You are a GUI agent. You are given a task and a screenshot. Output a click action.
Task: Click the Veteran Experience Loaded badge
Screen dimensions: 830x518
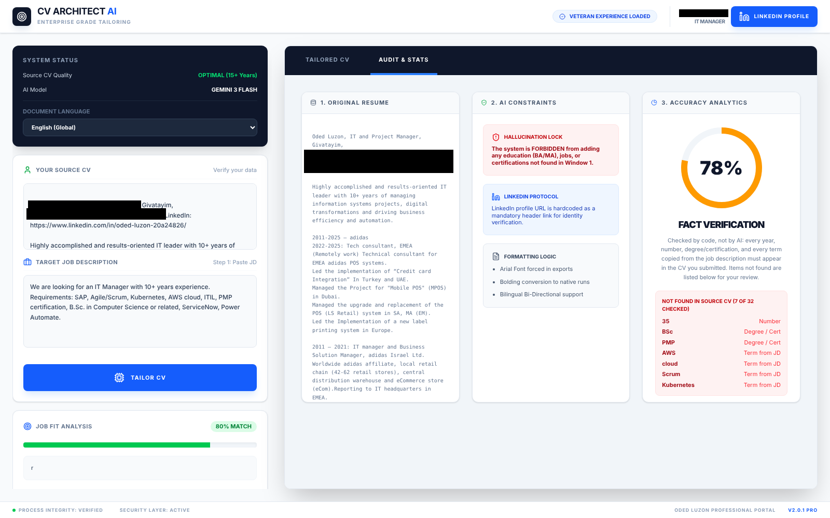[x=605, y=17]
